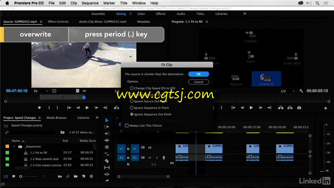Switch to Color workspace
The image size is (334, 188).
141,14
